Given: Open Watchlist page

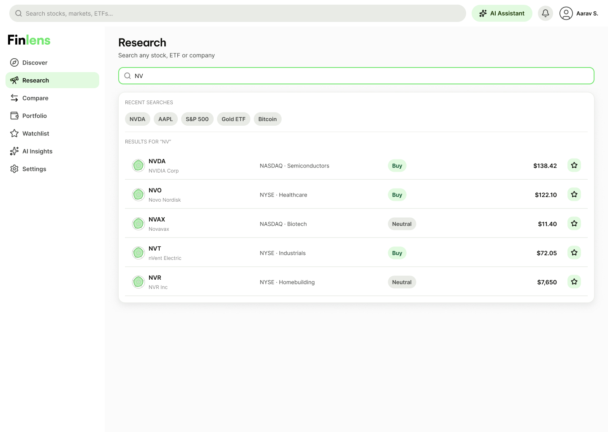Looking at the screenshot, I should [x=52, y=133].
